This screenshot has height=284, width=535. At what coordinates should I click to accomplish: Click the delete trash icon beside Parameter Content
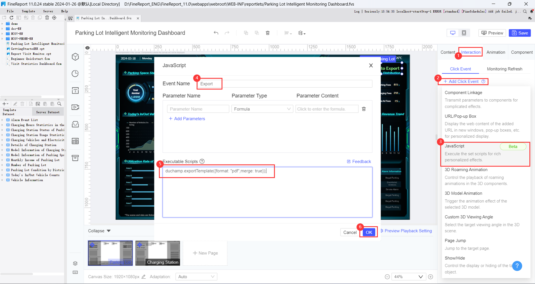coord(364,109)
